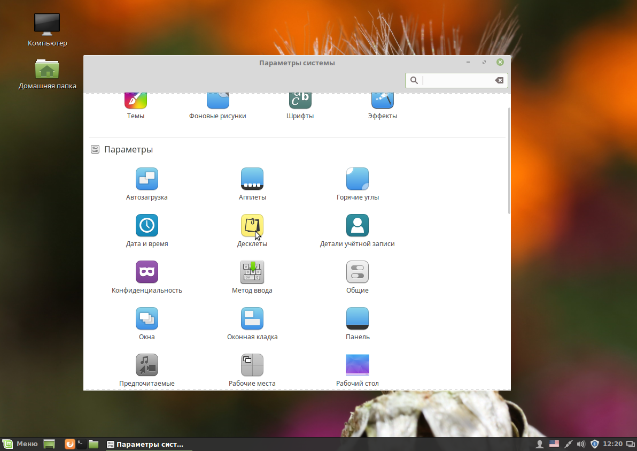The height and width of the screenshot is (451, 637).
Task: Open the Десклеты settings
Action: 252,230
